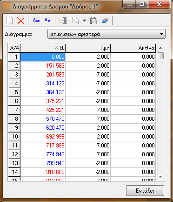Select row header 10
Screen dimensions: 173x202
(x=14, y=137)
